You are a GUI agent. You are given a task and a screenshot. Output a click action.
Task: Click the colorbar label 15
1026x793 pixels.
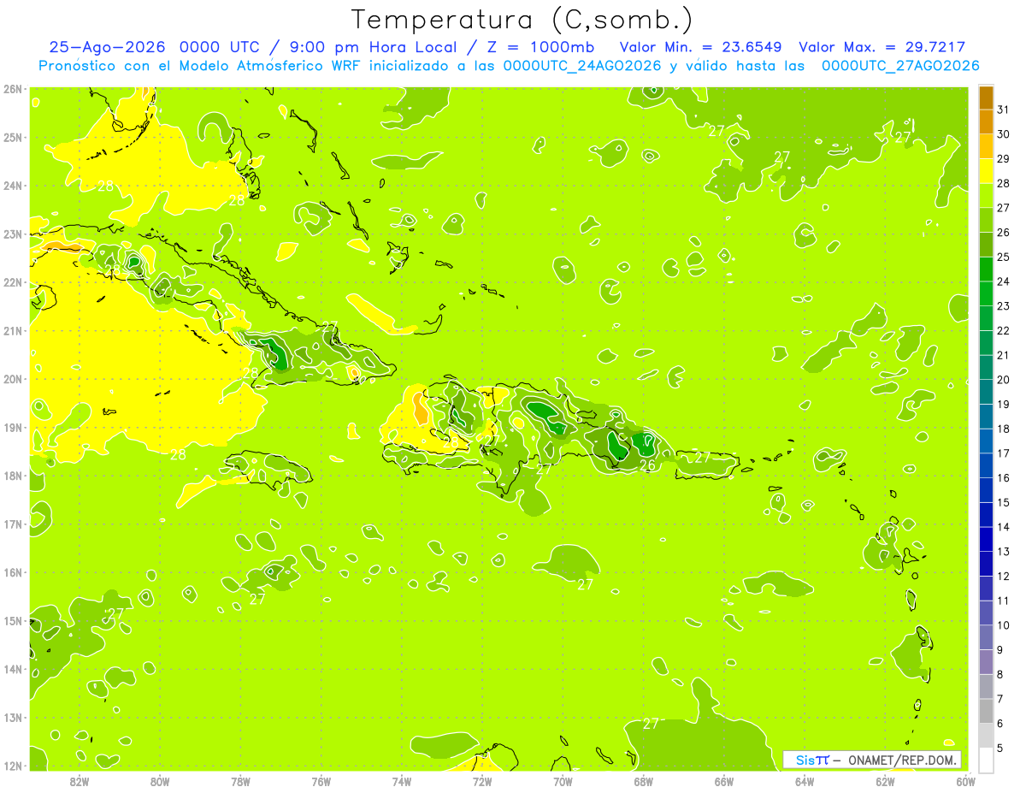[1003, 502]
